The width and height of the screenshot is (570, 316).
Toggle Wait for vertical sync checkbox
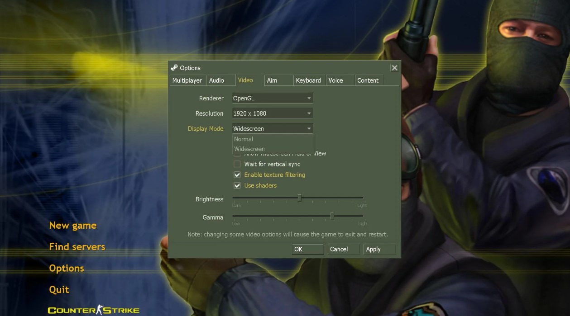tap(237, 164)
